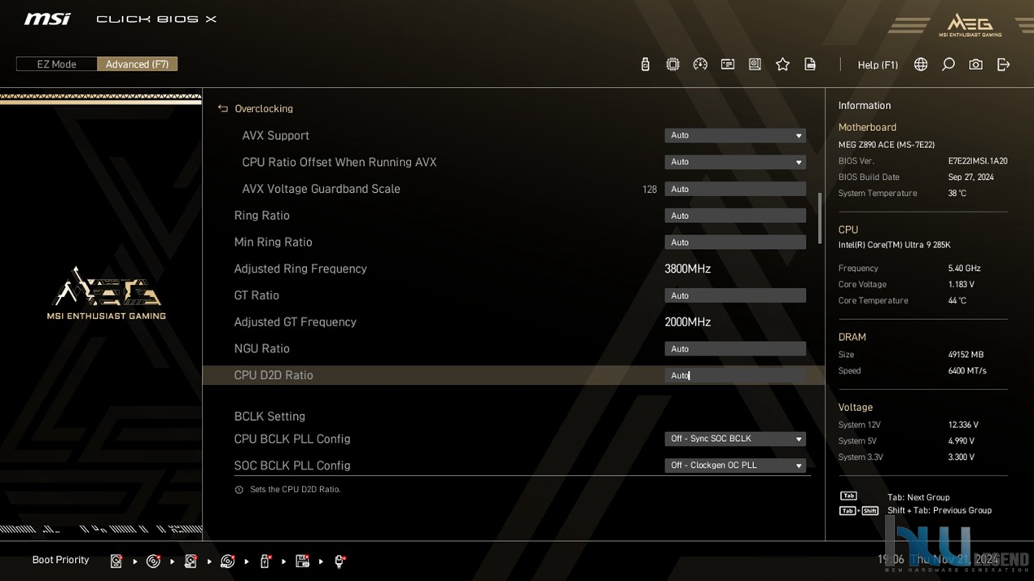Select the GT Ratio label
The width and height of the screenshot is (1034, 581).
(256, 295)
